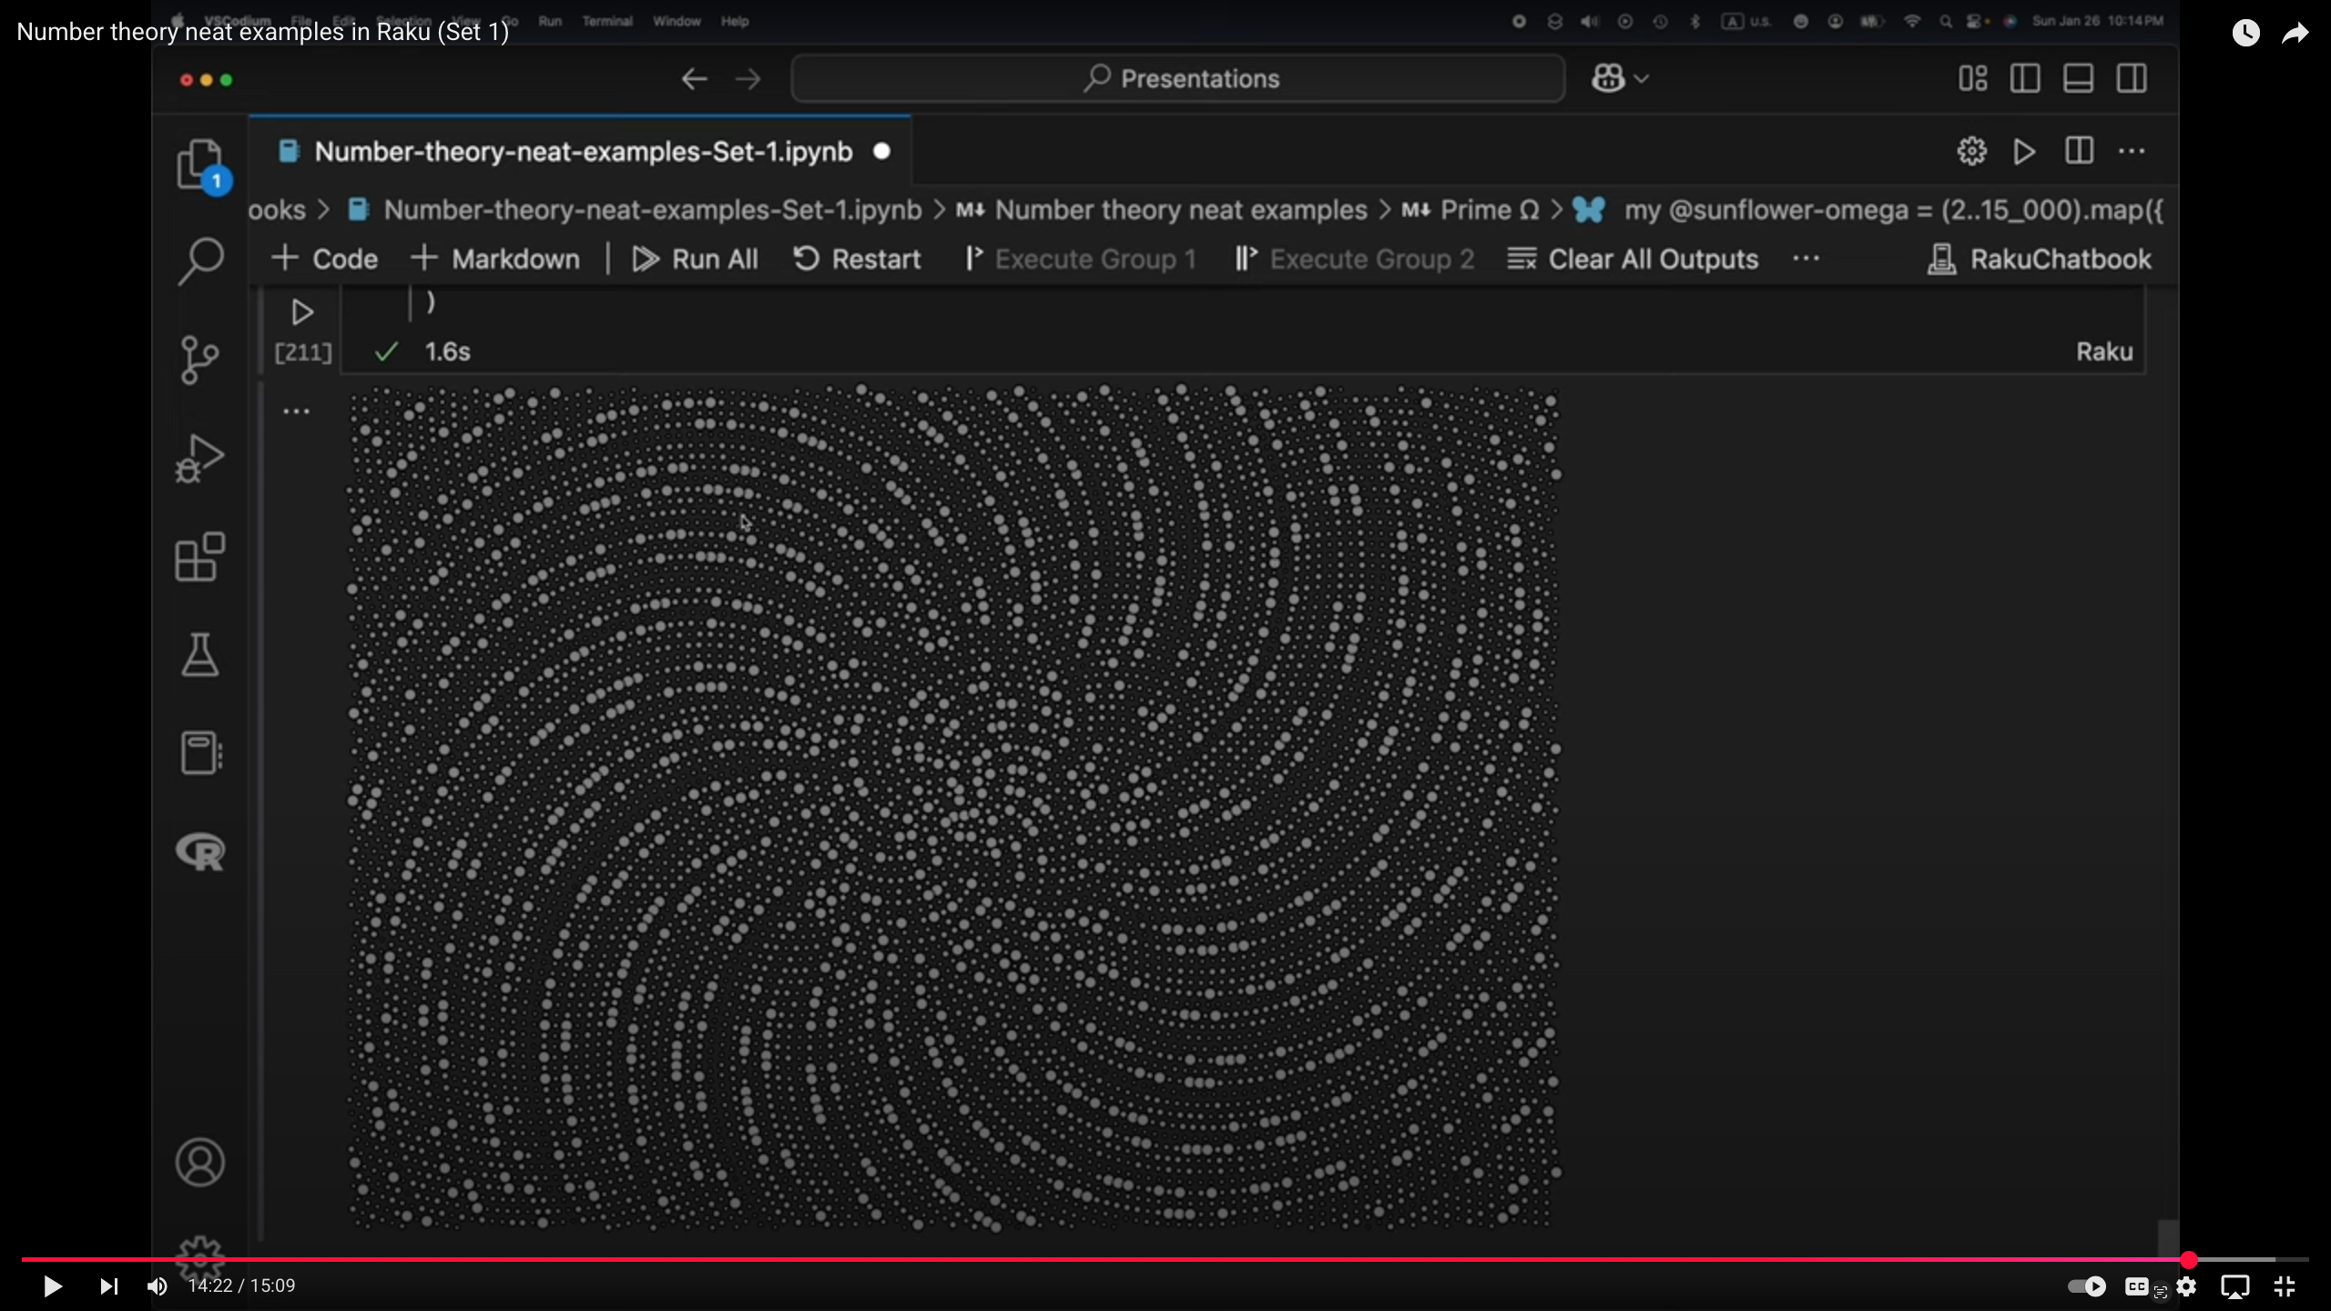Screen dimensions: 2331x1311
Task: Go forward with the right arrow
Action: click(748, 79)
